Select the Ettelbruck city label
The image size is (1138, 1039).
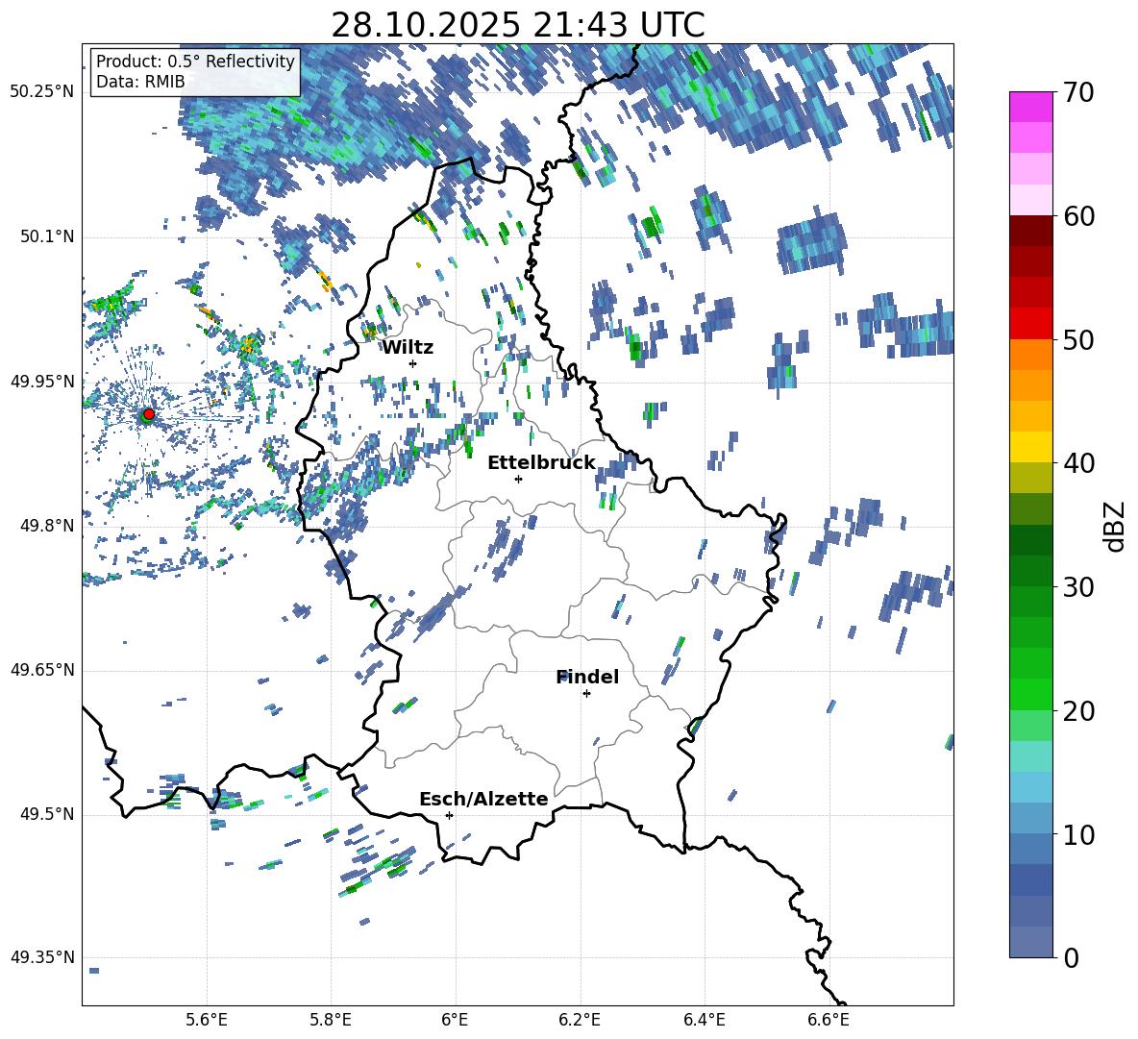pyautogui.click(x=541, y=463)
